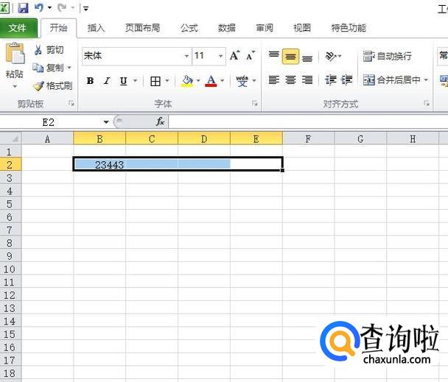The image size is (448, 382).
Task: Open customize quick access toolbar dropdown
Action: pos(85,9)
